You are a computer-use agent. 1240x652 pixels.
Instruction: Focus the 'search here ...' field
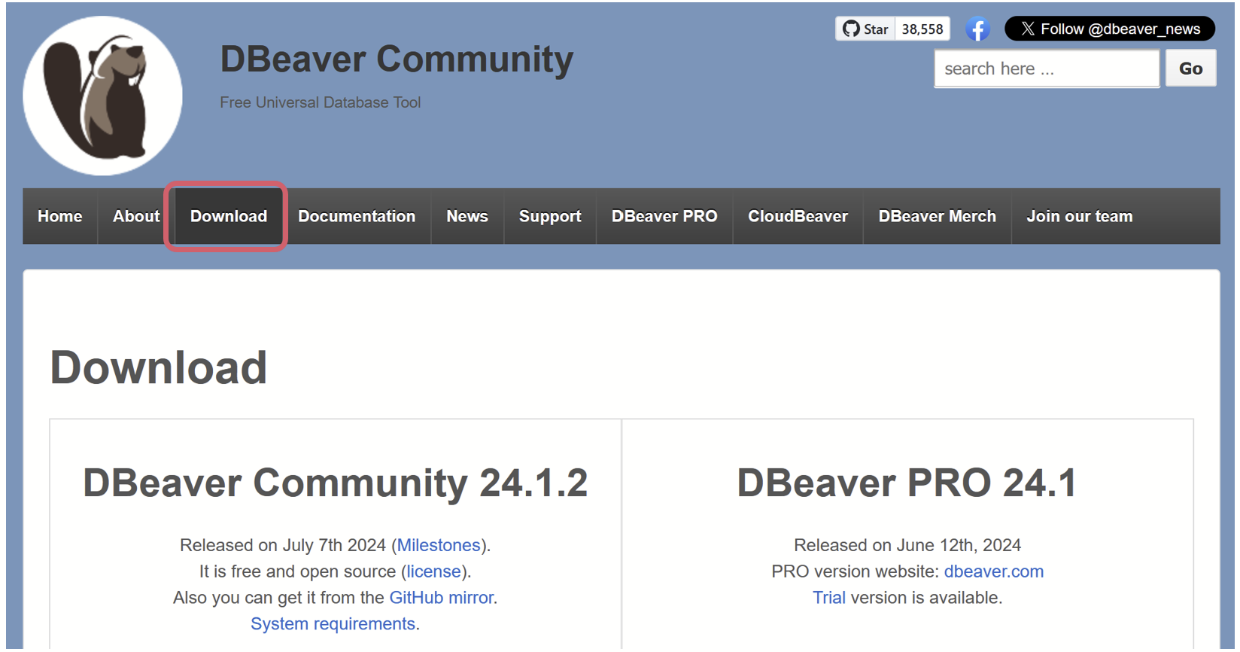click(1047, 69)
